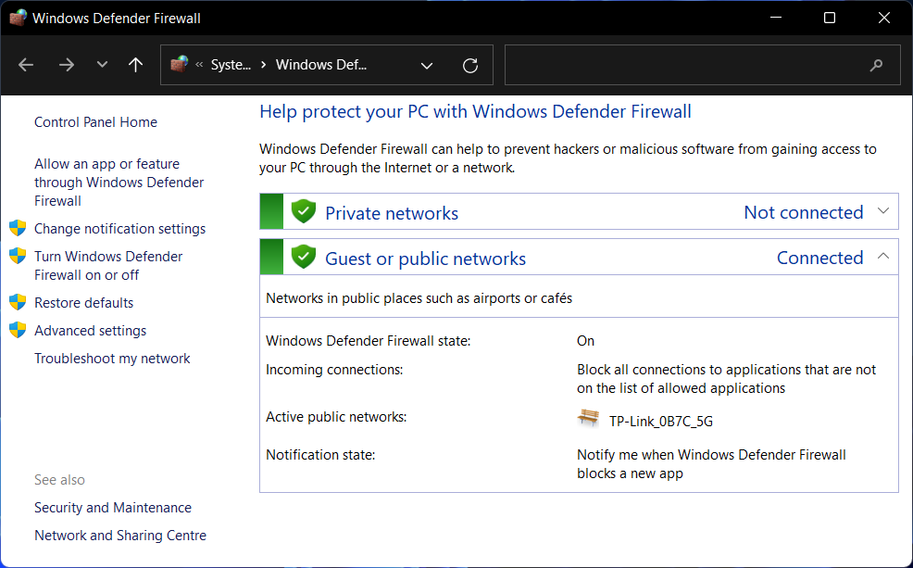Open Control Panel Home

click(x=95, y=121)
